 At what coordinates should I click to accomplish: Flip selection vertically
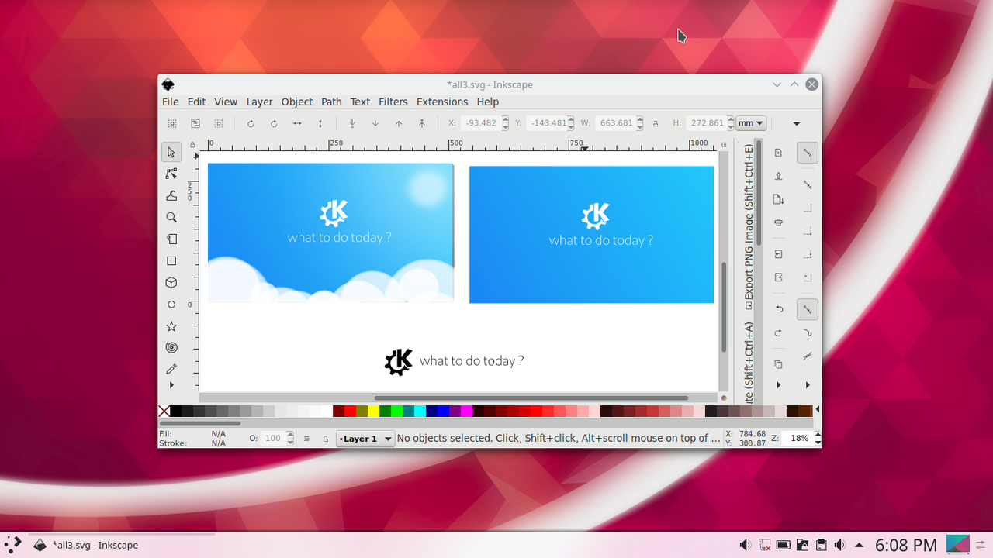click(320, 123)
